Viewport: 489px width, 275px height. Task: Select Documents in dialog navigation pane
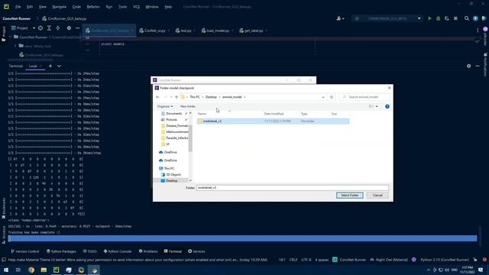(173, 114)
